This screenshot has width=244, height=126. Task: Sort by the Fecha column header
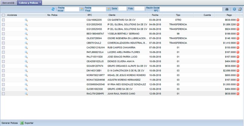[x=155, y=15]
